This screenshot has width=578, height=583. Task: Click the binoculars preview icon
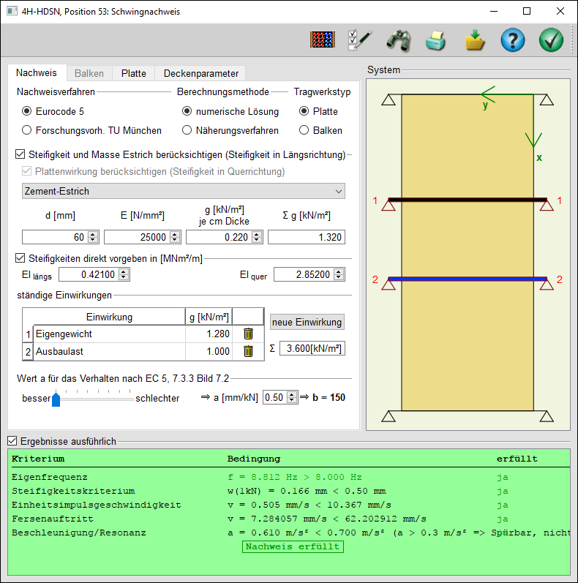pyautogui.click(x=398, y=40)
